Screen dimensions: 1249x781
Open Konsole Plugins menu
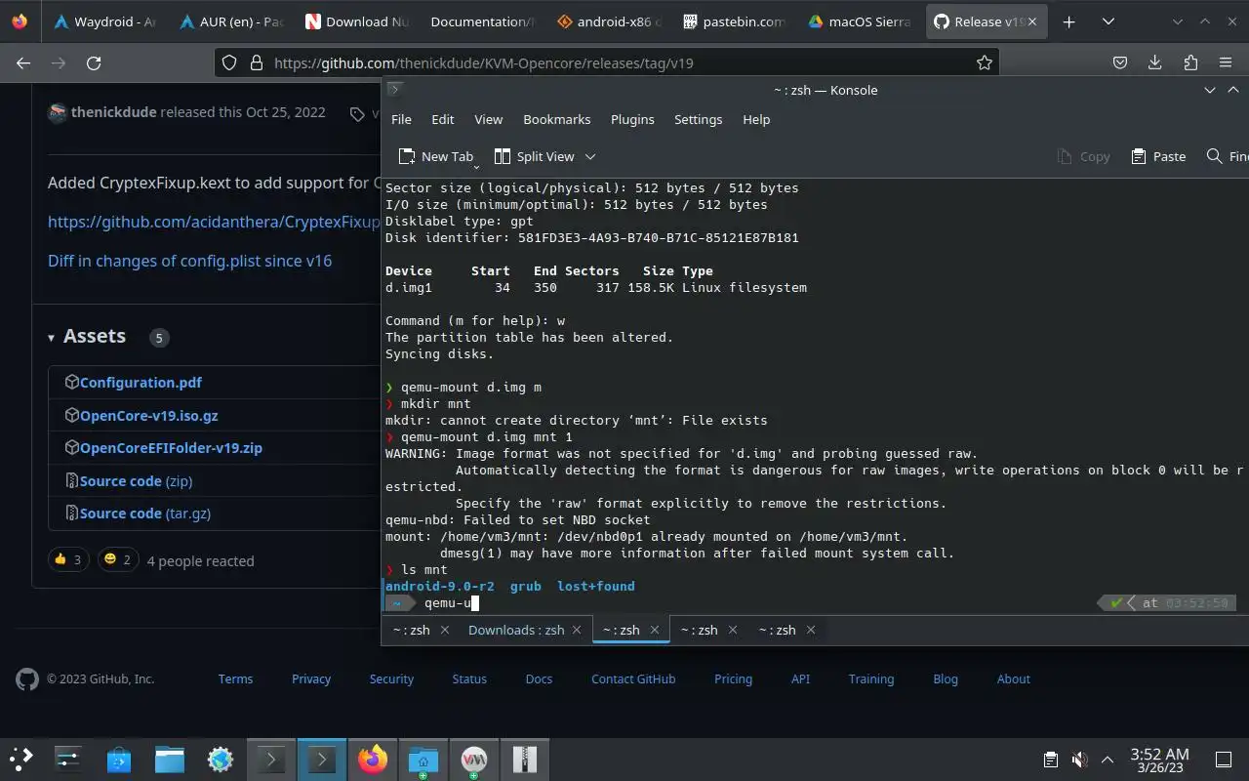pos(632,119)
